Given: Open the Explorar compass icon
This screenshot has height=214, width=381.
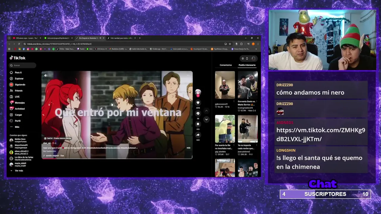Looking at the screenshot, I should pyautogui.click(x=11, y=78).
